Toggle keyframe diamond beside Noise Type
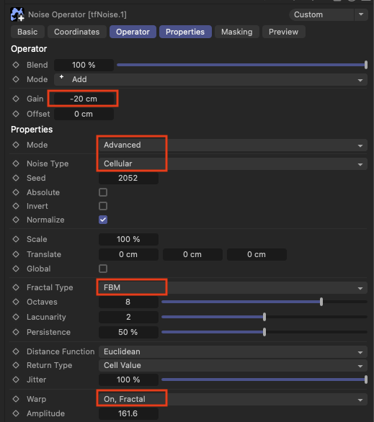The width and height of the screenshot is (374, 422). pos(16,163)
